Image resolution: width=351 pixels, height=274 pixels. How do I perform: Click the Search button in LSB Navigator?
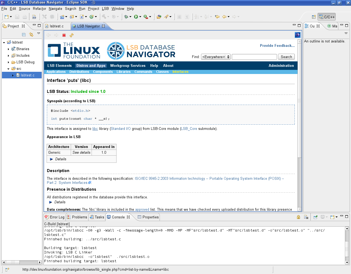tap(286, 57)
